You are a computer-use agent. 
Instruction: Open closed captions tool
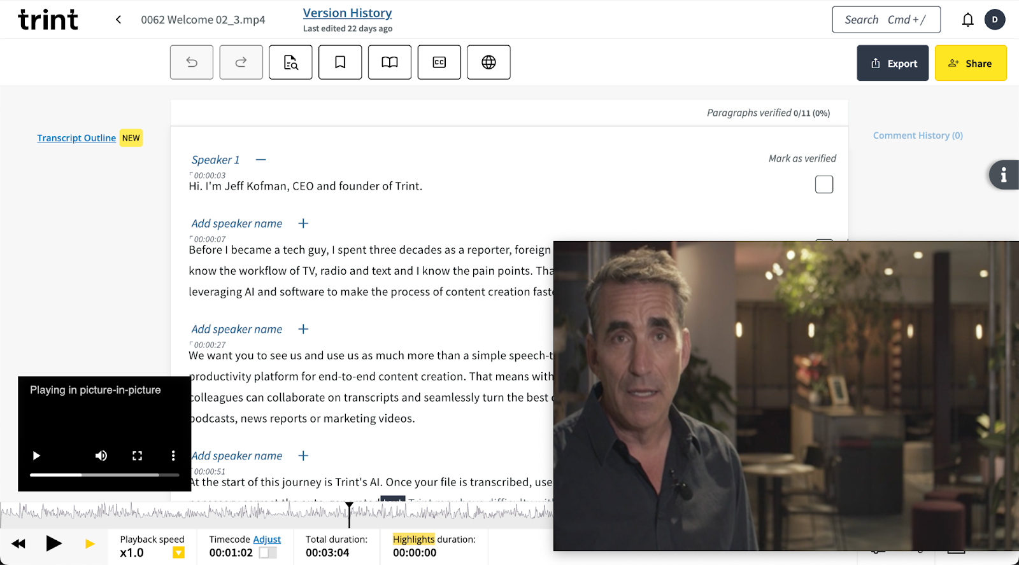tap(439, 62)
